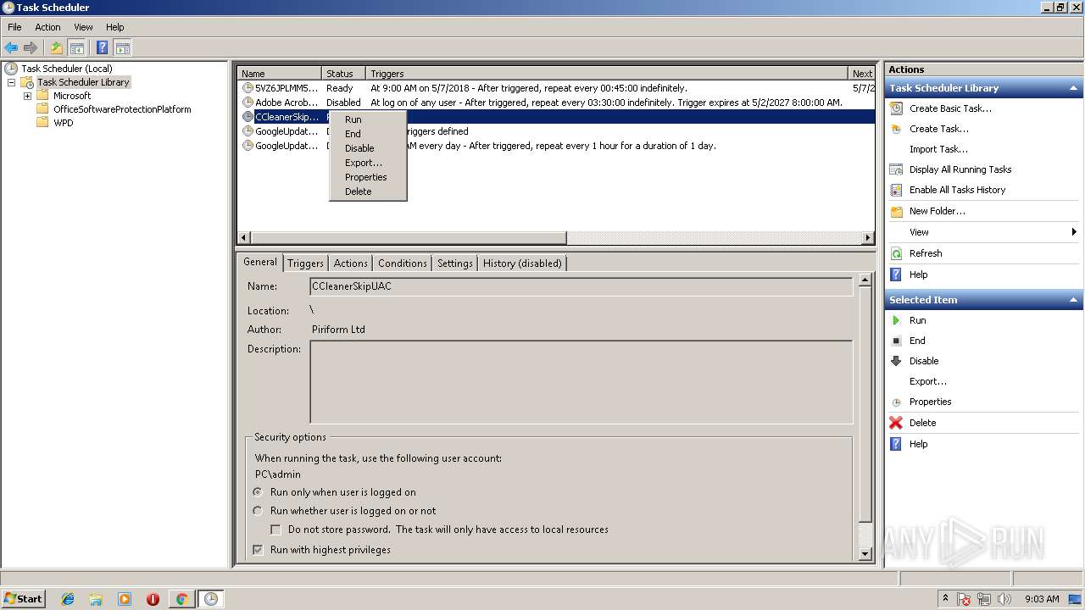The width and height of the screenshot is (1085, 610).
Task: Select the 5VZ6JPLMM5 task row
Action: click(x=555, y=88)
